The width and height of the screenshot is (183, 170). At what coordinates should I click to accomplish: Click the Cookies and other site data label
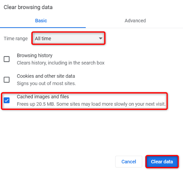pyautogui.click(x=46, y=76)
